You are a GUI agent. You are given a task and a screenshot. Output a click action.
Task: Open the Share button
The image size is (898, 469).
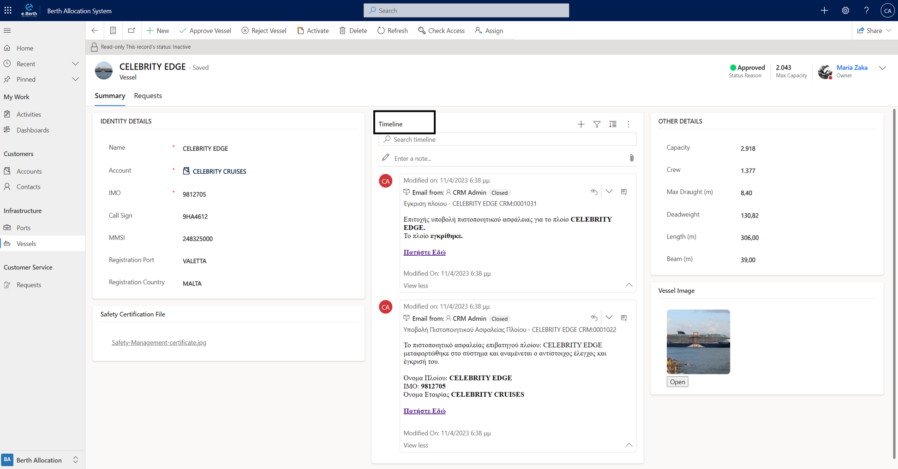pos(869,30)
